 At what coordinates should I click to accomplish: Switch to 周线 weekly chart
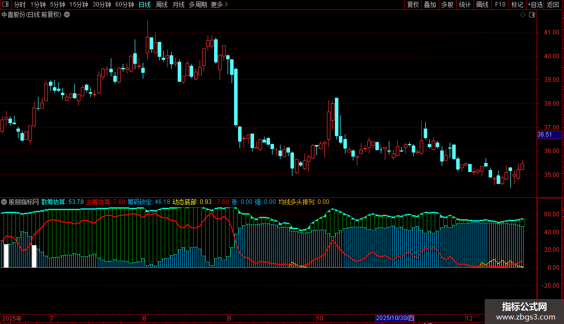(x=162, y=4)
